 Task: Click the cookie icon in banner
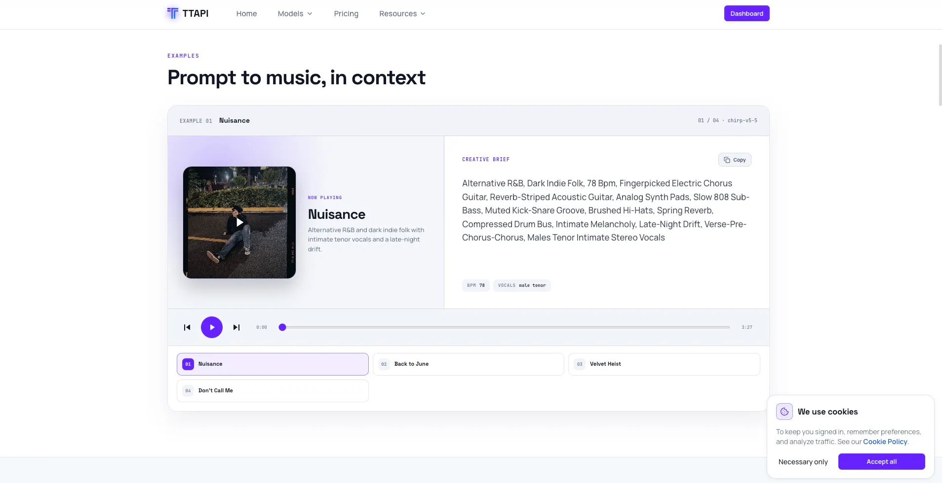pos(785,412)
